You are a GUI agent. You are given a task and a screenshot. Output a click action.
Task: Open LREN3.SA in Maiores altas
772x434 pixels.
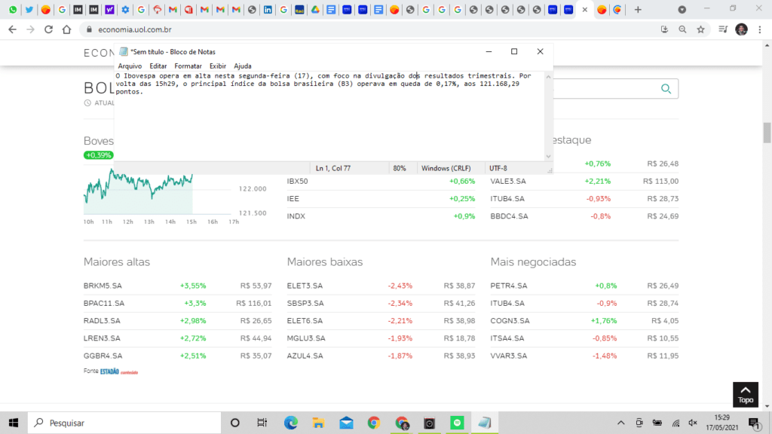102,338
